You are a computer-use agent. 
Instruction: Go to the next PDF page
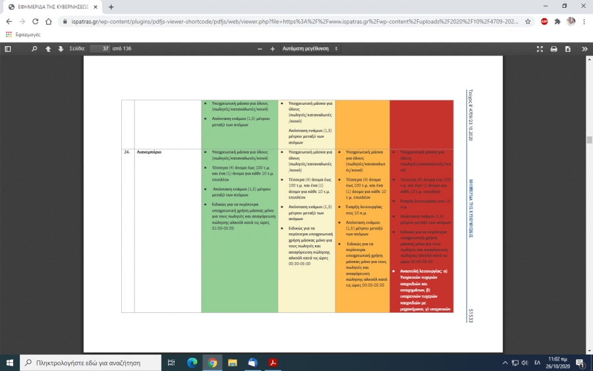coord(61,49)
